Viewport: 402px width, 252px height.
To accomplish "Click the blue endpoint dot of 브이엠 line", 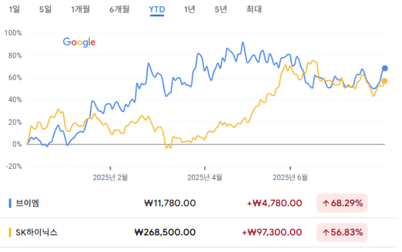I will pyautogui.click(x=385, y=68).
